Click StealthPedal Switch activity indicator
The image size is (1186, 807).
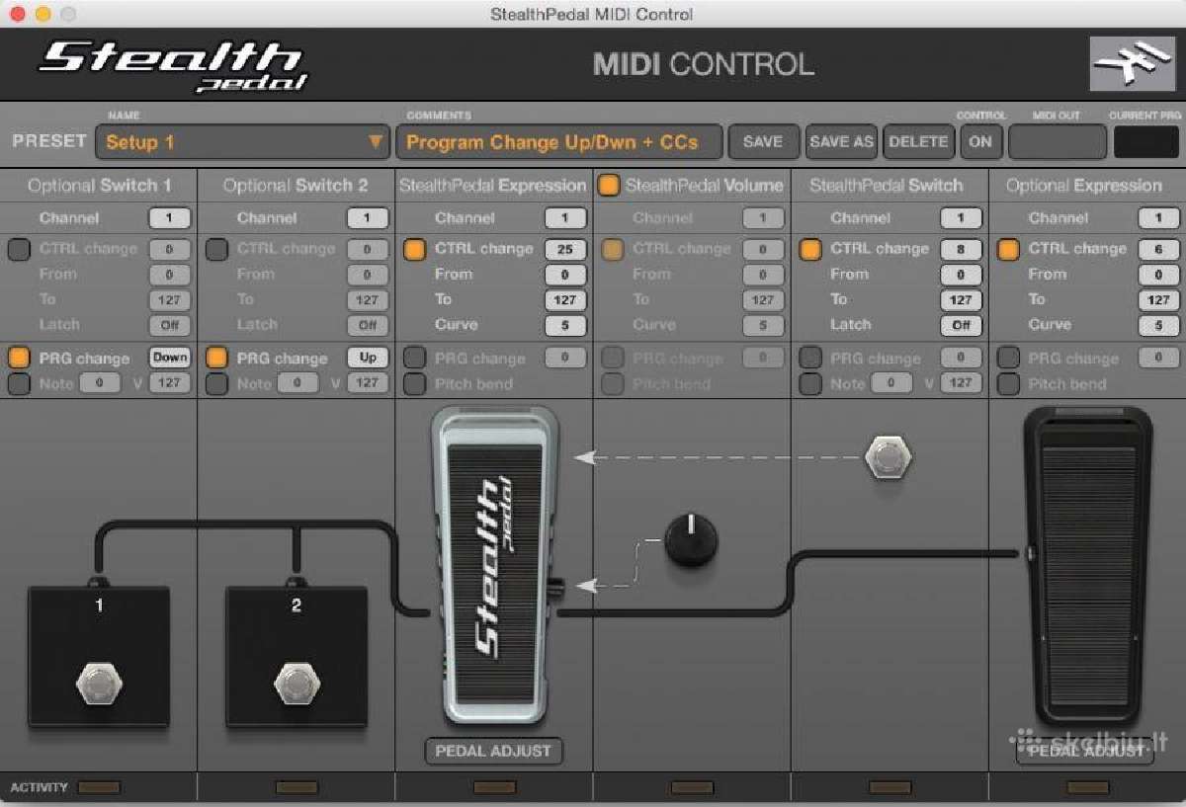point(889,787)
